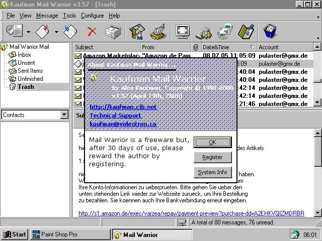
Task: Click OK in the About dialog
Action: 213,142
